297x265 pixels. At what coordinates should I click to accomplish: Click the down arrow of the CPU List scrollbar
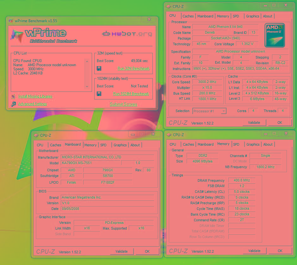(87, 87)
